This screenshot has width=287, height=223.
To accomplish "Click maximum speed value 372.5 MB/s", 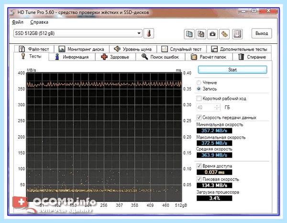I will [214, 143].
